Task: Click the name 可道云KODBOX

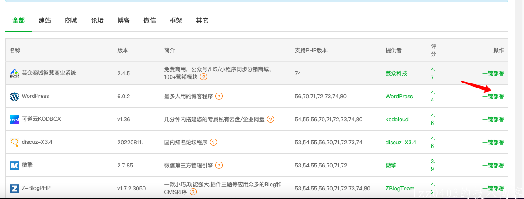Action: (x=41, y=119)
